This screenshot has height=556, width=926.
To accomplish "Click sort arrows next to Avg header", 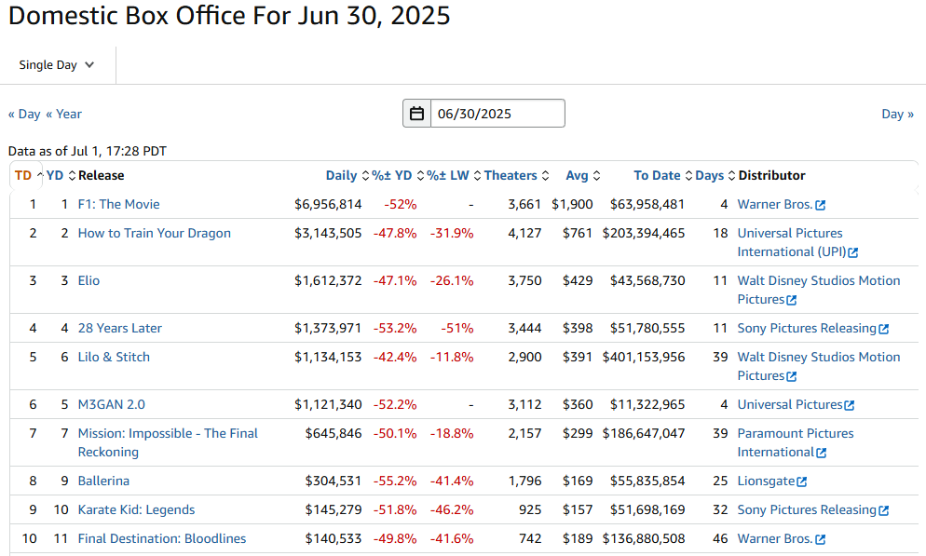I will [x=596, y=175].
